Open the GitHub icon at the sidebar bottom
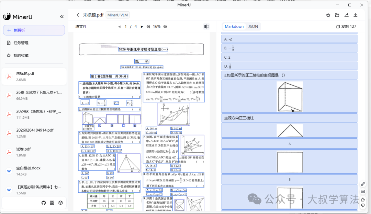This screenshot has height=214, width=371. [x=44, y=203]
